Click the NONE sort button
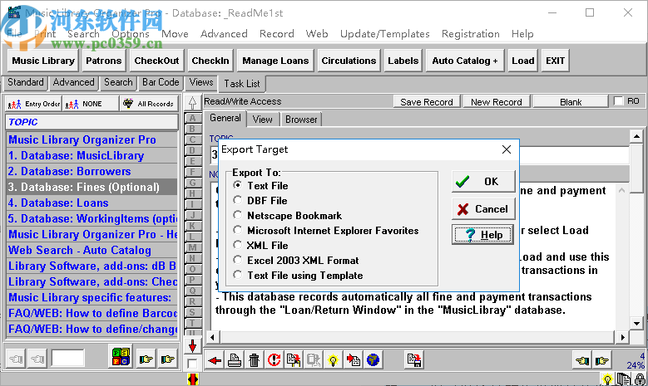This screenshot has width=648, height=386. coord(91,104)
